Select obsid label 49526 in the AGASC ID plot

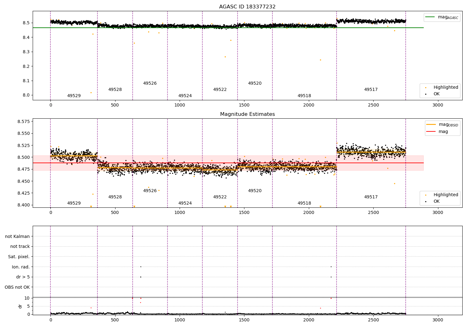[150, 83]
